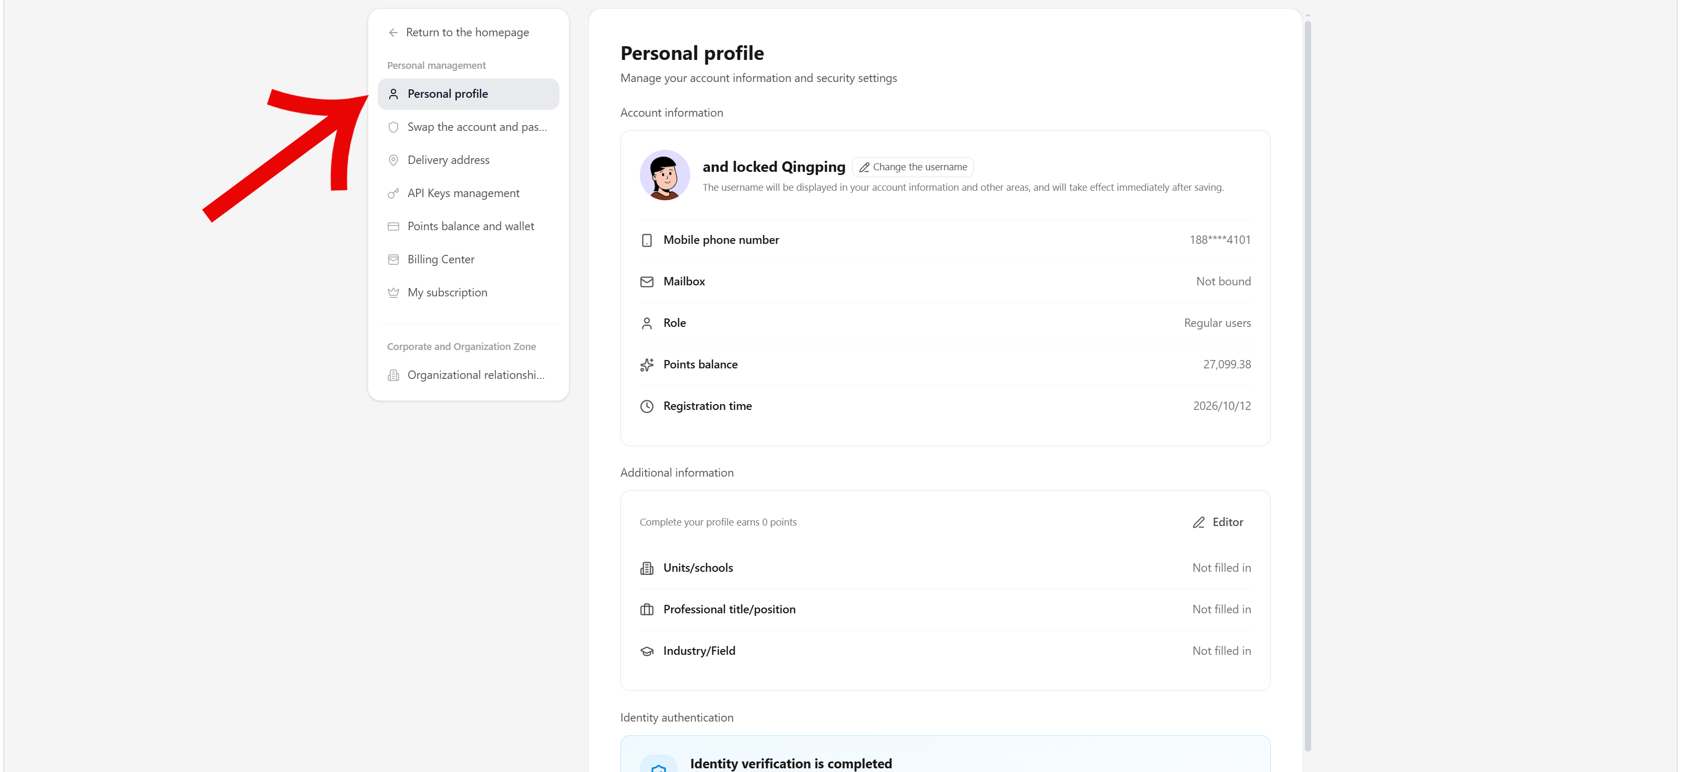1681x772 pixels.
Task: Click the person icon next to Personal profile
Action: click(x=393, y=94)
